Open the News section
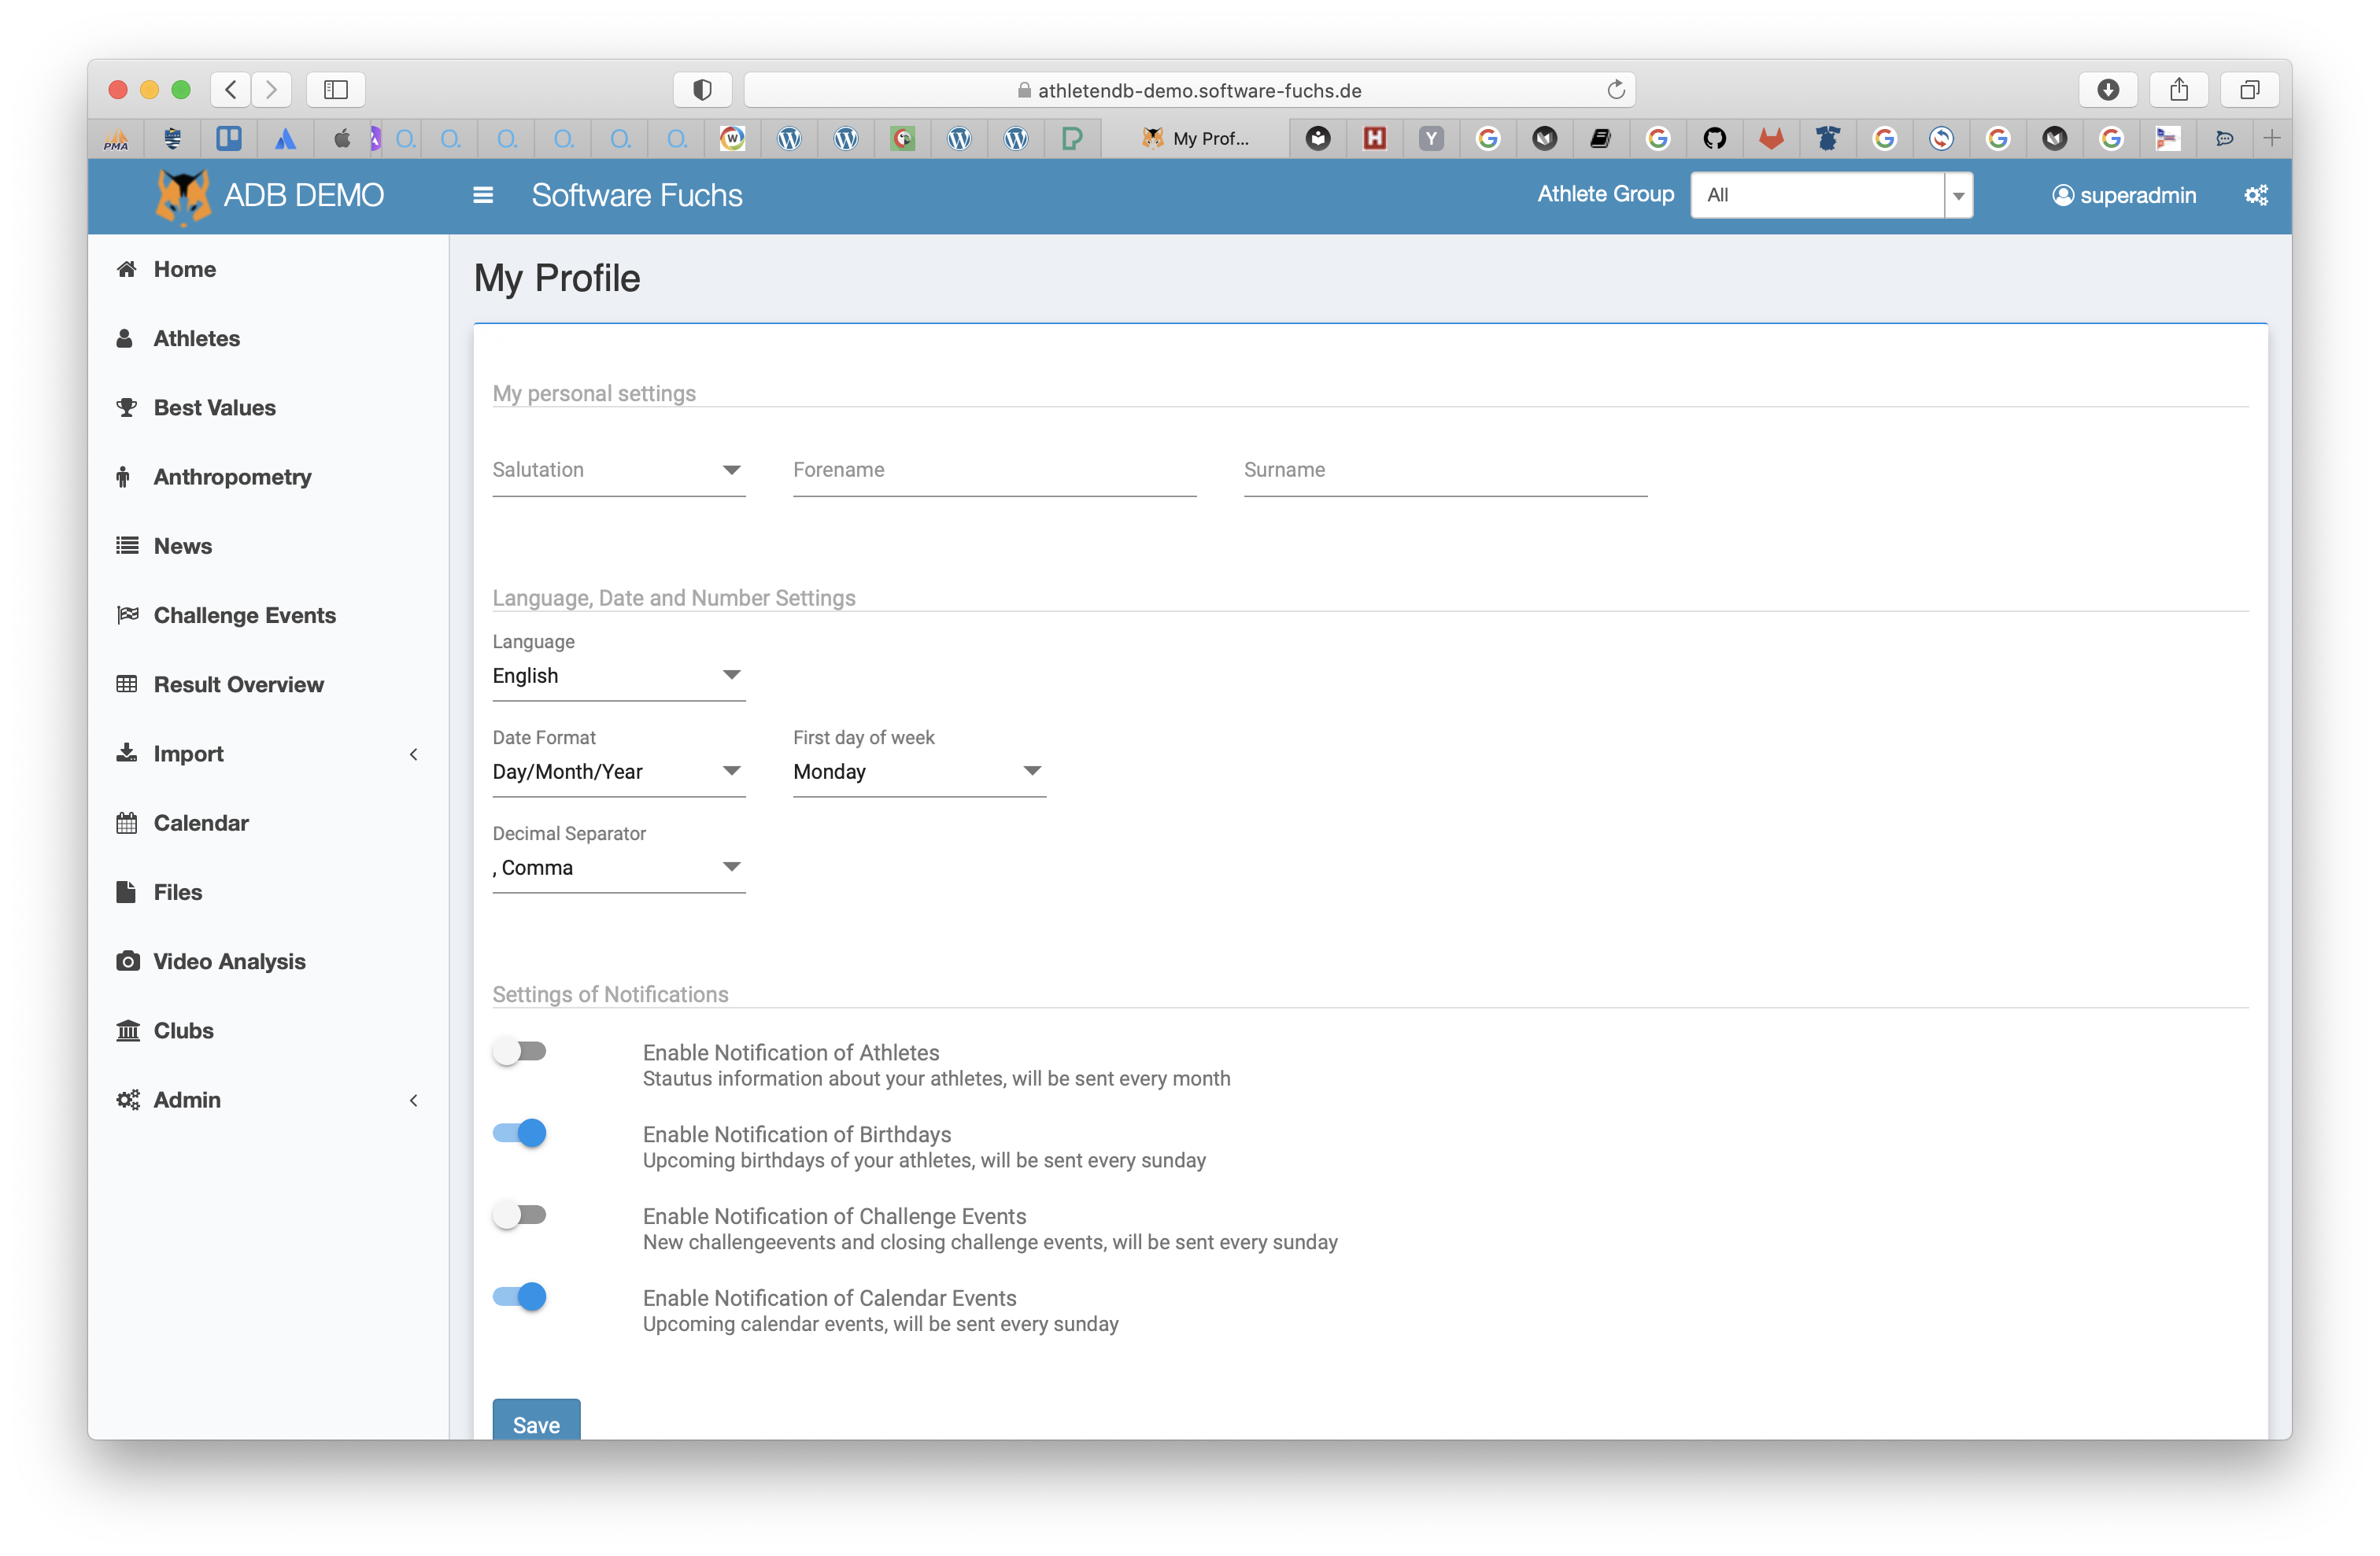Screen dimensions: 2380x1556 tap(182, 546)
